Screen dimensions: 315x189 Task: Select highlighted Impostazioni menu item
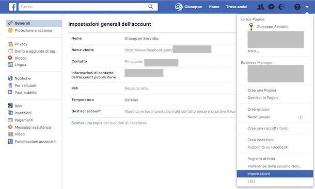[x=275, y=174]
